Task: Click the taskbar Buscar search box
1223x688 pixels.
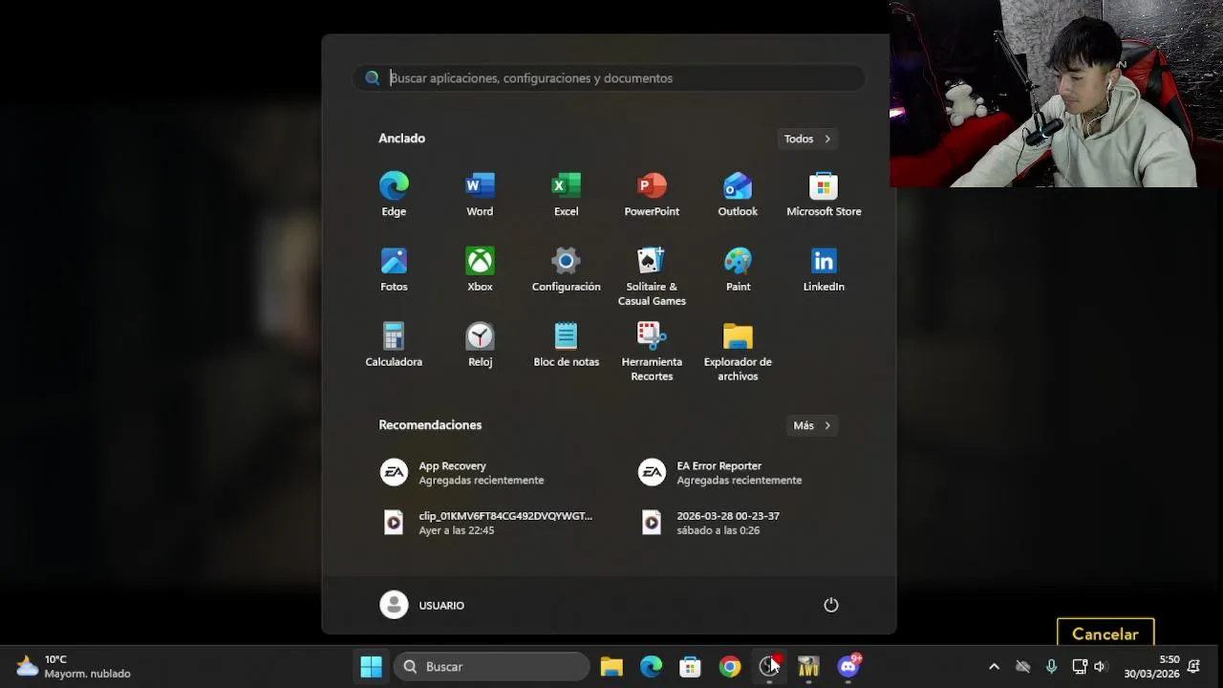Action: pos(492,667)
